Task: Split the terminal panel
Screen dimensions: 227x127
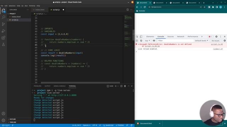Action: (x=121, y=86)
